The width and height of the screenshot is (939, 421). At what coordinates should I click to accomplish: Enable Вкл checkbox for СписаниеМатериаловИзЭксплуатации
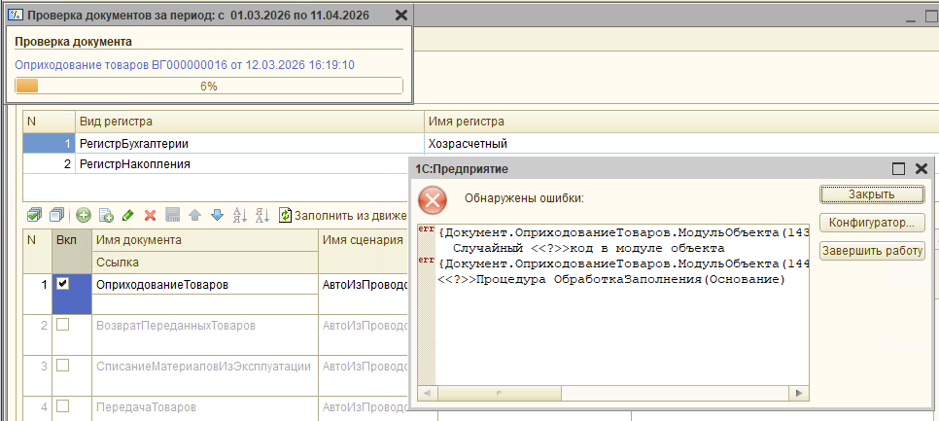click(62, 366)
